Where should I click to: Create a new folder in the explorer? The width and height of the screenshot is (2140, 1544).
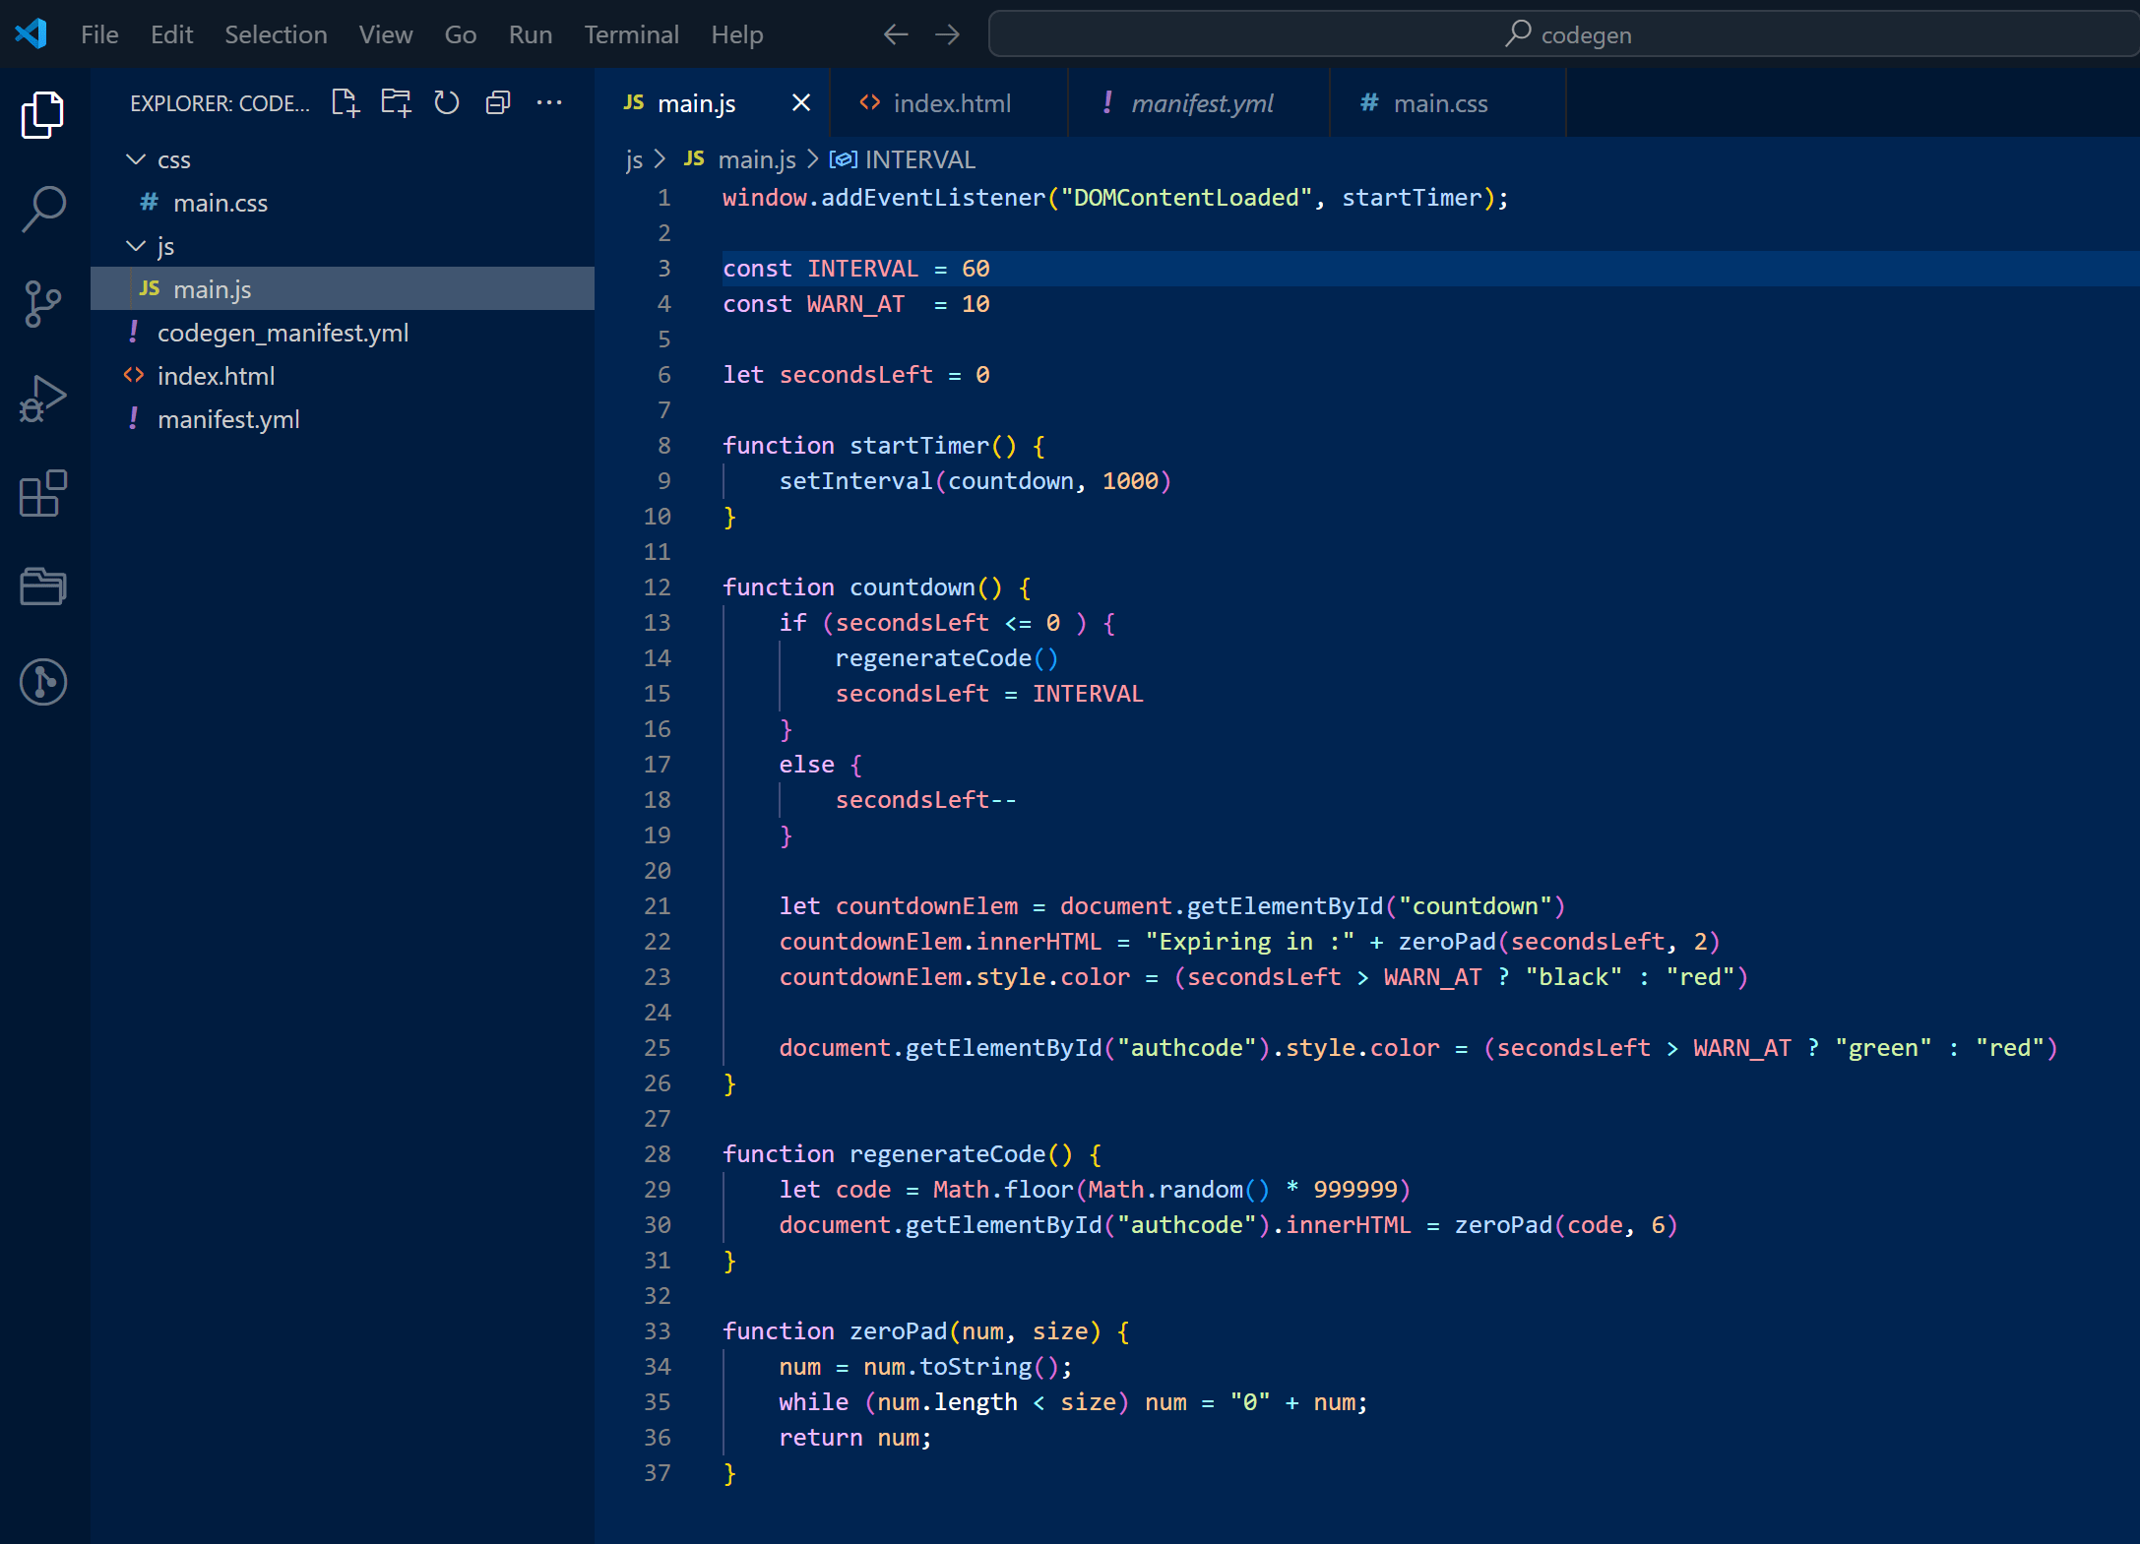tap(396, 101)
